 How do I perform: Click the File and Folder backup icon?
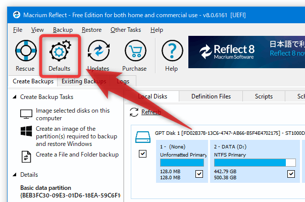[26, 157]
